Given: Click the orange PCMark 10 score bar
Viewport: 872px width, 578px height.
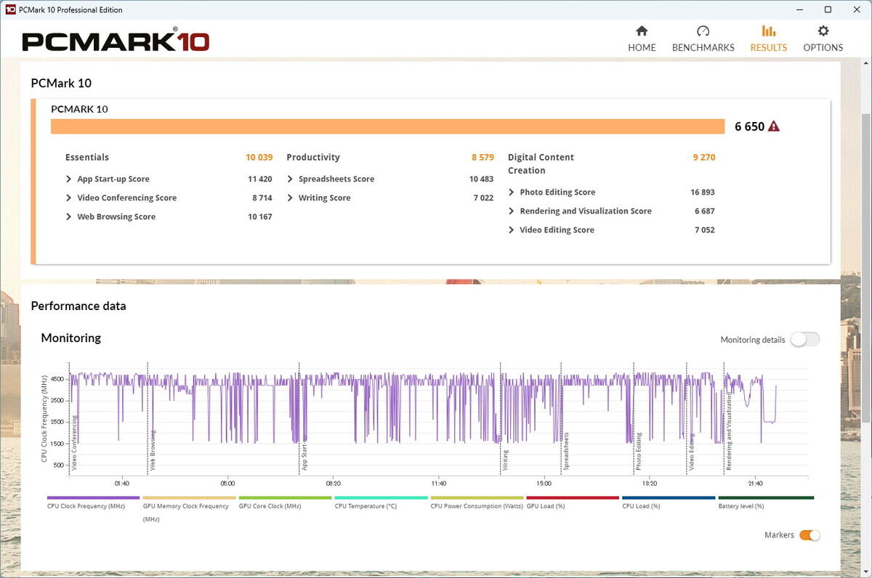Looking at the screenshot, I should pyautogui.click(x=388, y=126).
